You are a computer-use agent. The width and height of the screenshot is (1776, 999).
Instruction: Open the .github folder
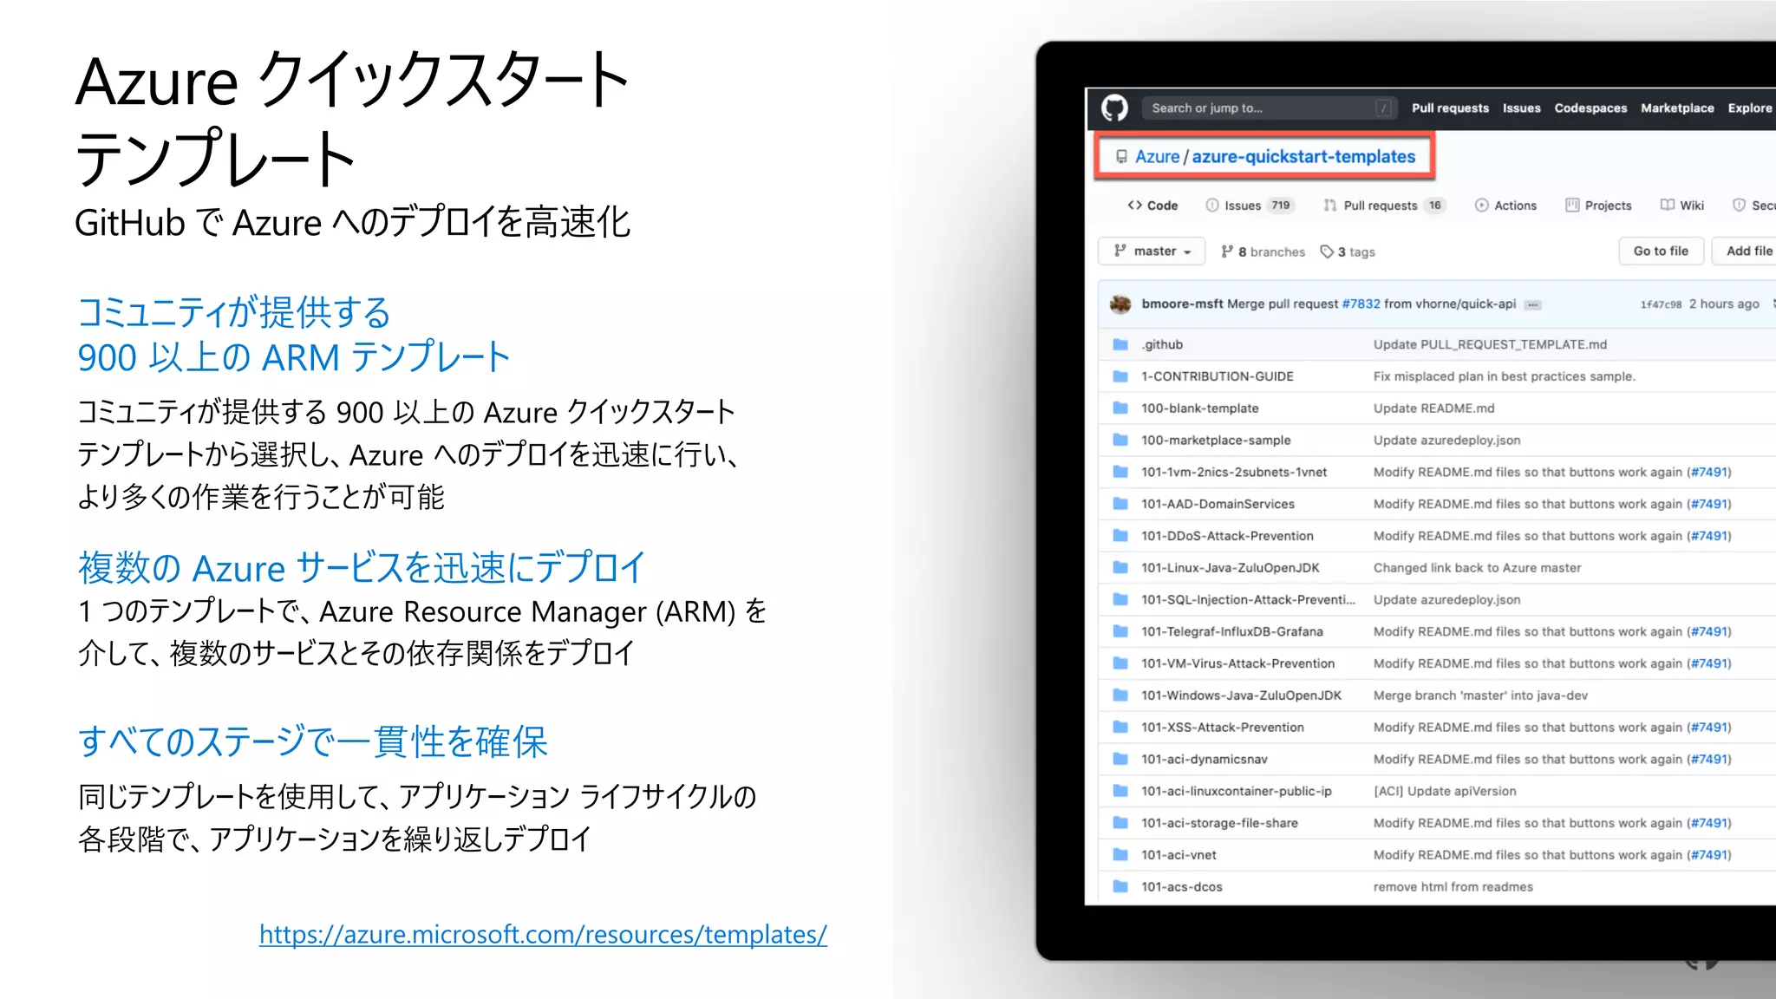coord(1162,345)
